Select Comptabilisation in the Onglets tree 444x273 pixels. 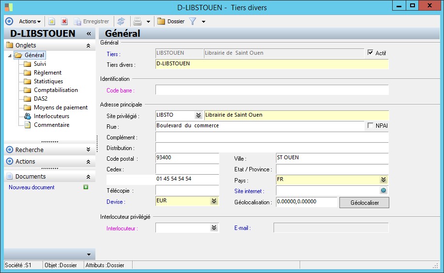(x=56, y=90)
